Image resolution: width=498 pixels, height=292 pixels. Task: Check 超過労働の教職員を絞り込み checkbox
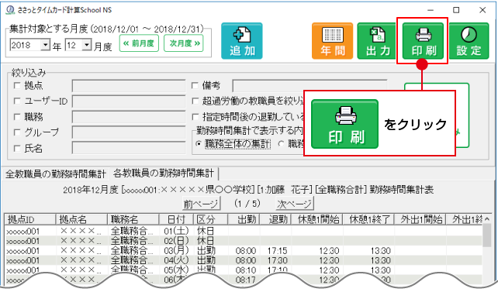click(x=195, y=101)
